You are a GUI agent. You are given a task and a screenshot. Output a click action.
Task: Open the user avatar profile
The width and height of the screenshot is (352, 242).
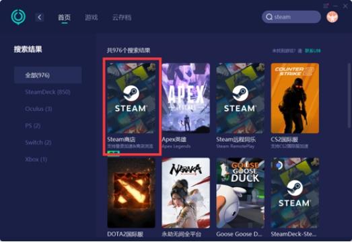[x=332, y=17]
